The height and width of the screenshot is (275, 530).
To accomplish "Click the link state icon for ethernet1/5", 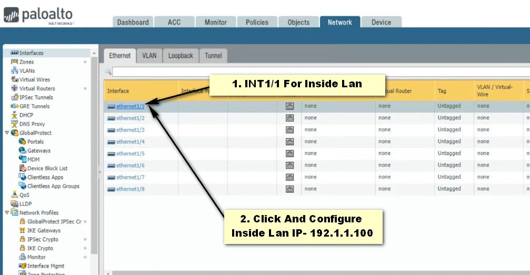I will pos(289,154).
